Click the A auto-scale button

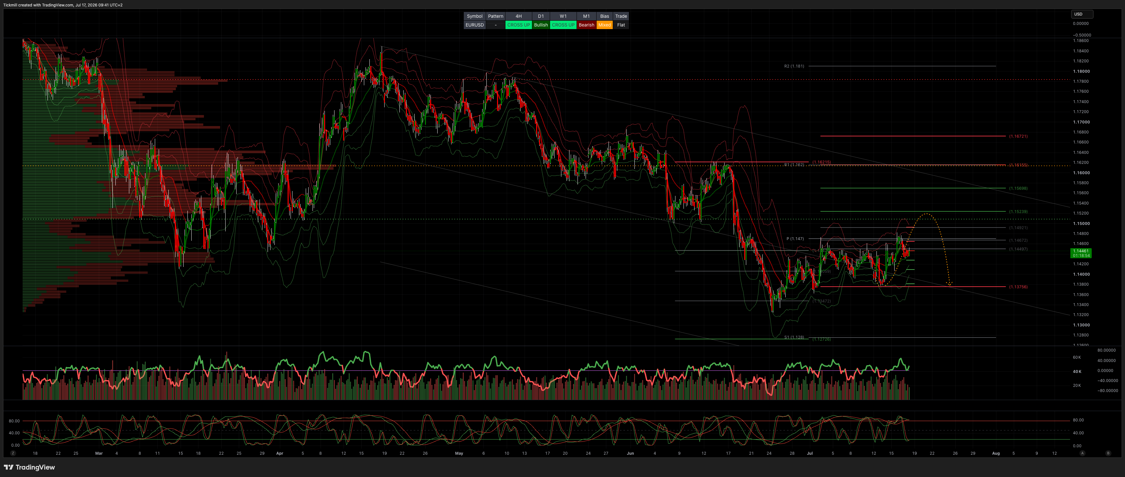(1082, 453)
